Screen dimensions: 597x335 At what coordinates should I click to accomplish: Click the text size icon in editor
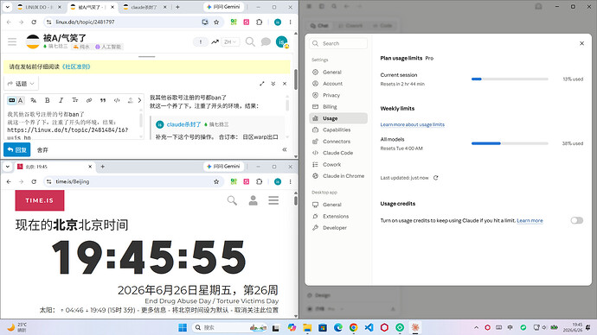[x=75, y=100]
